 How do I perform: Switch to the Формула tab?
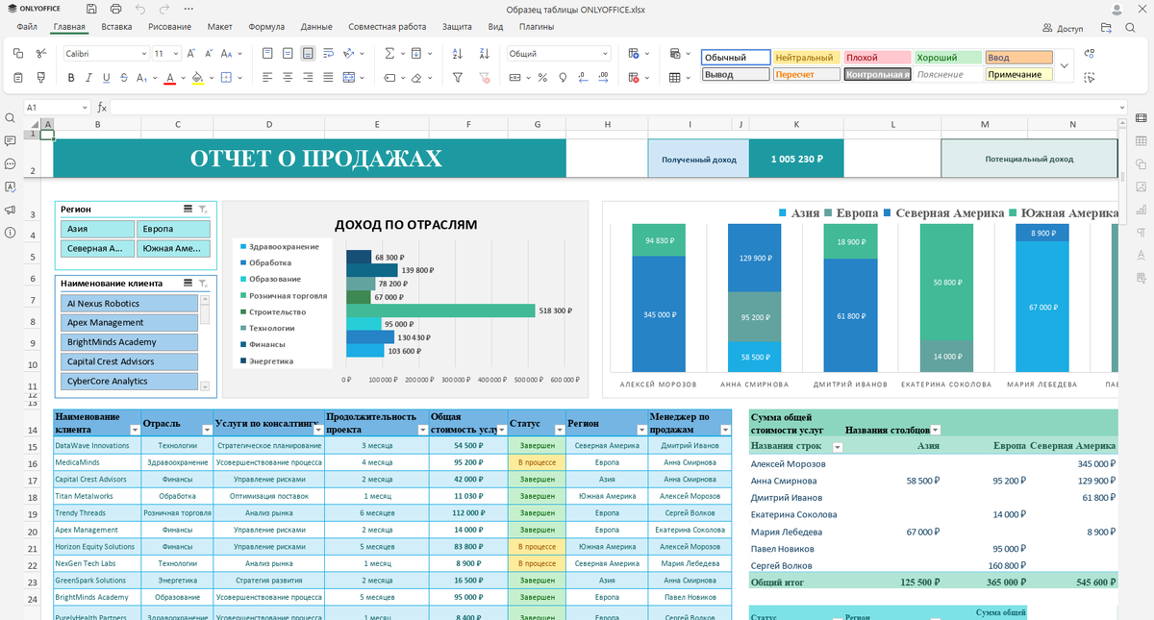click(266, 27)
